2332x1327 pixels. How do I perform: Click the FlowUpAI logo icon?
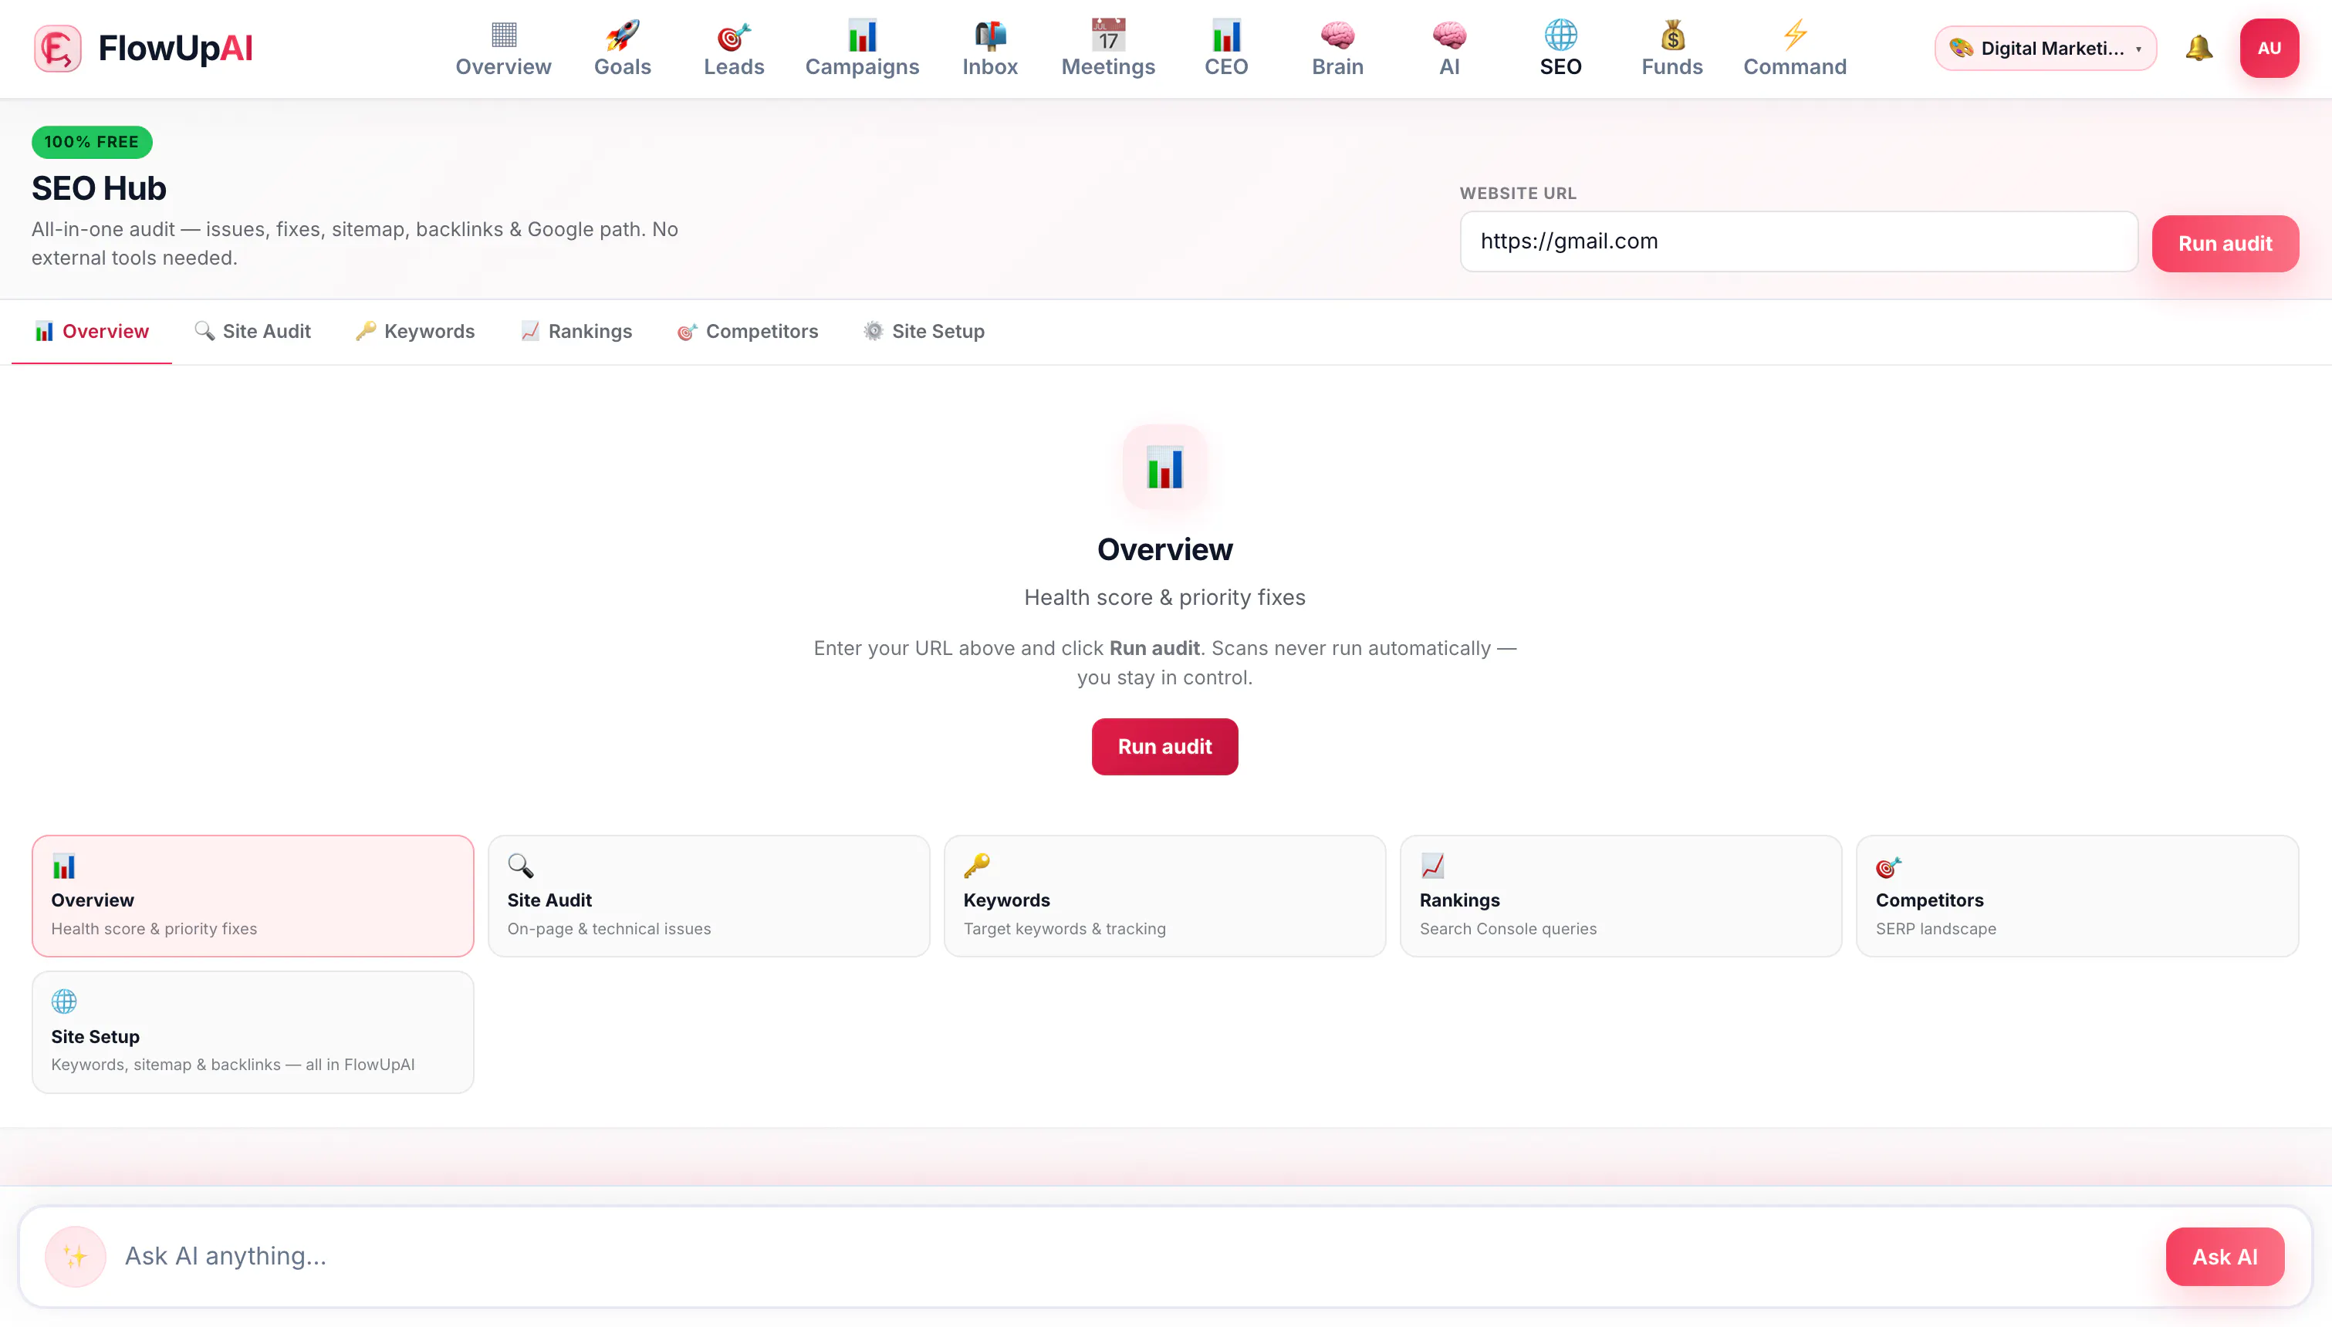click(57, 49)
